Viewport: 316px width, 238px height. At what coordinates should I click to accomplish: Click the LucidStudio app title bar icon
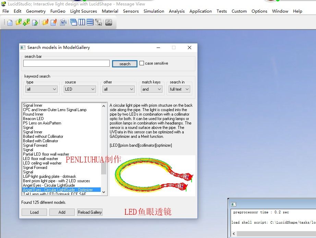(x=4, y=4)
